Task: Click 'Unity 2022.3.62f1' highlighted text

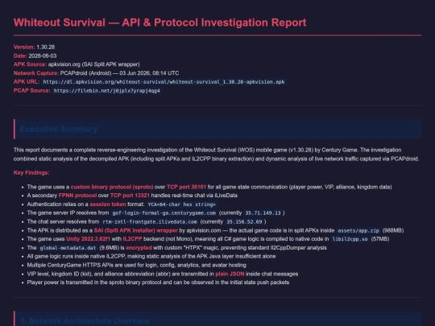Action: click(88, 239)
